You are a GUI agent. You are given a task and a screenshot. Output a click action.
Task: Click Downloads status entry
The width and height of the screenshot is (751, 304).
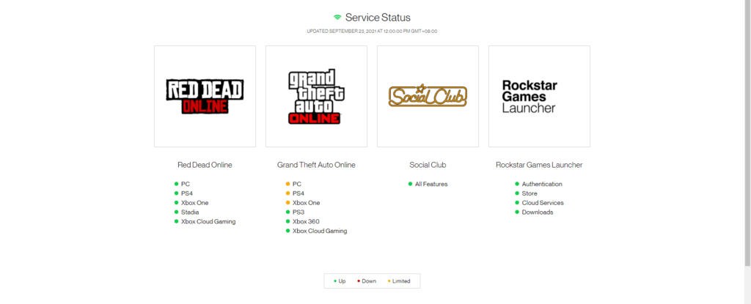coord(537,212)
